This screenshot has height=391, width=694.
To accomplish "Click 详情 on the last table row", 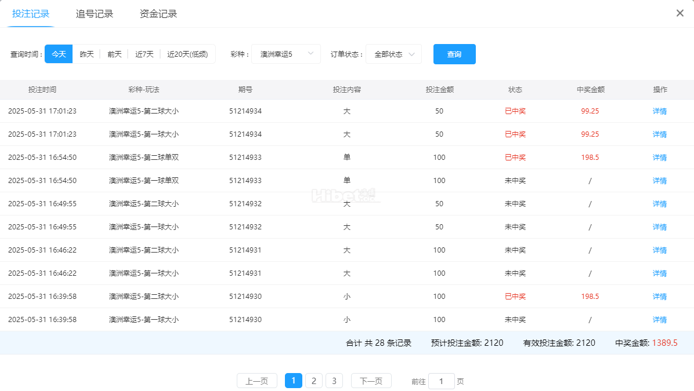I will [660, 319].
